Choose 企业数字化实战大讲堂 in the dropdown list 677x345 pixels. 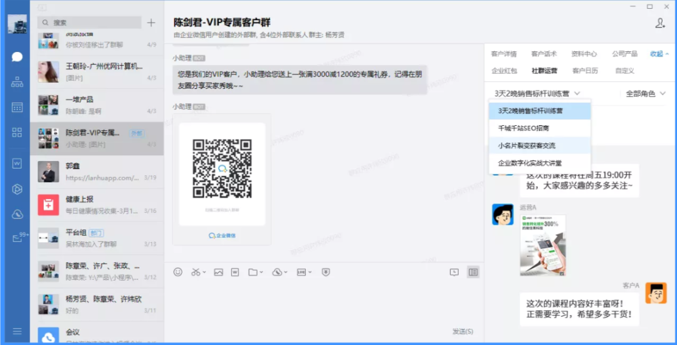[530, 163]
